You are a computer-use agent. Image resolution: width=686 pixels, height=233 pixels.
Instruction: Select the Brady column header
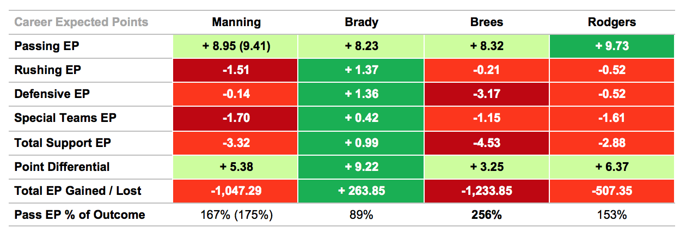pyautogui.click(x=361, y=22)
